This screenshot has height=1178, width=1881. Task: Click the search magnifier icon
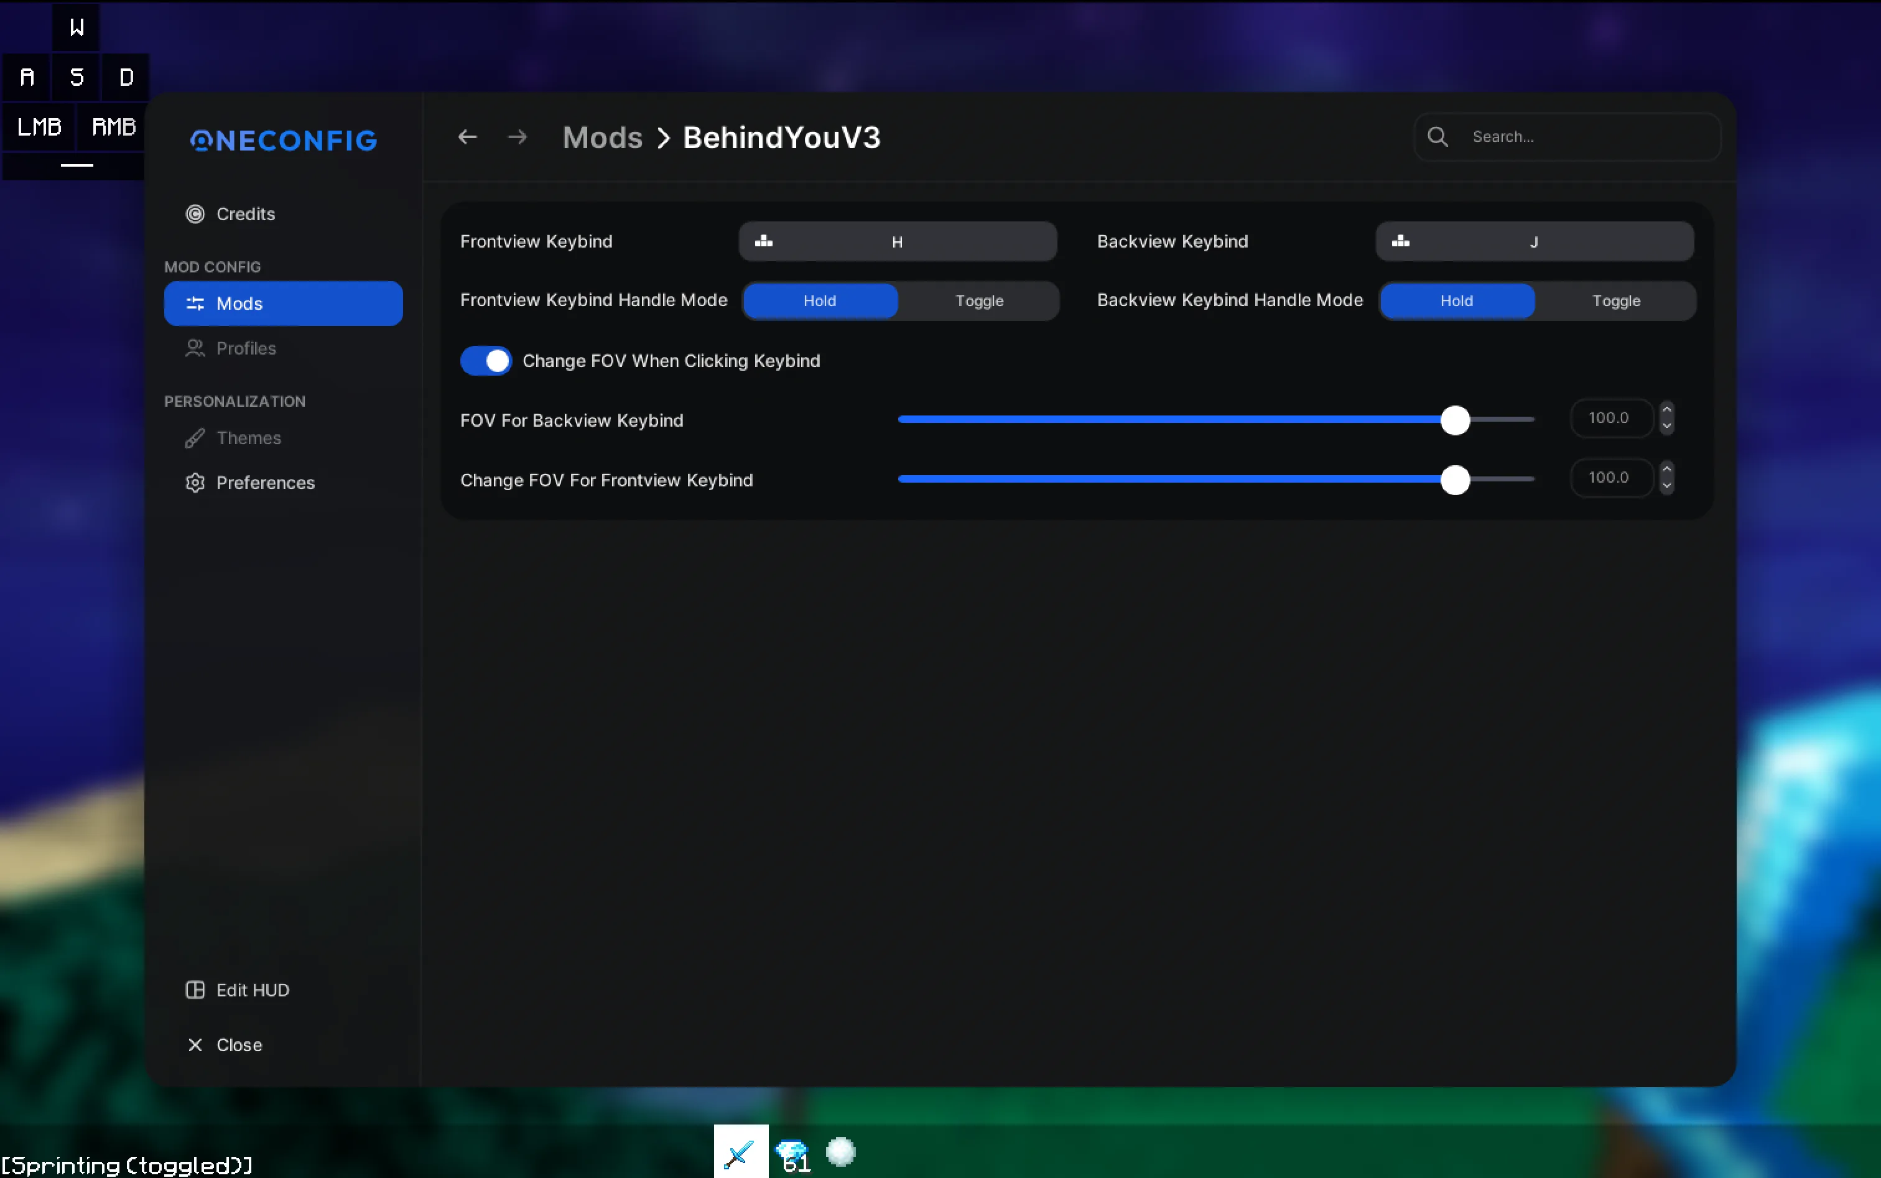[1437, 136]
